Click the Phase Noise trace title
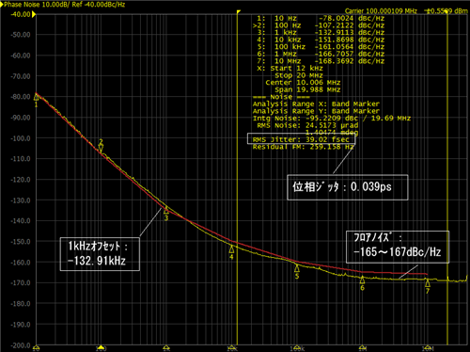Viewport: 470px width, 352px height. coord(64,5)
